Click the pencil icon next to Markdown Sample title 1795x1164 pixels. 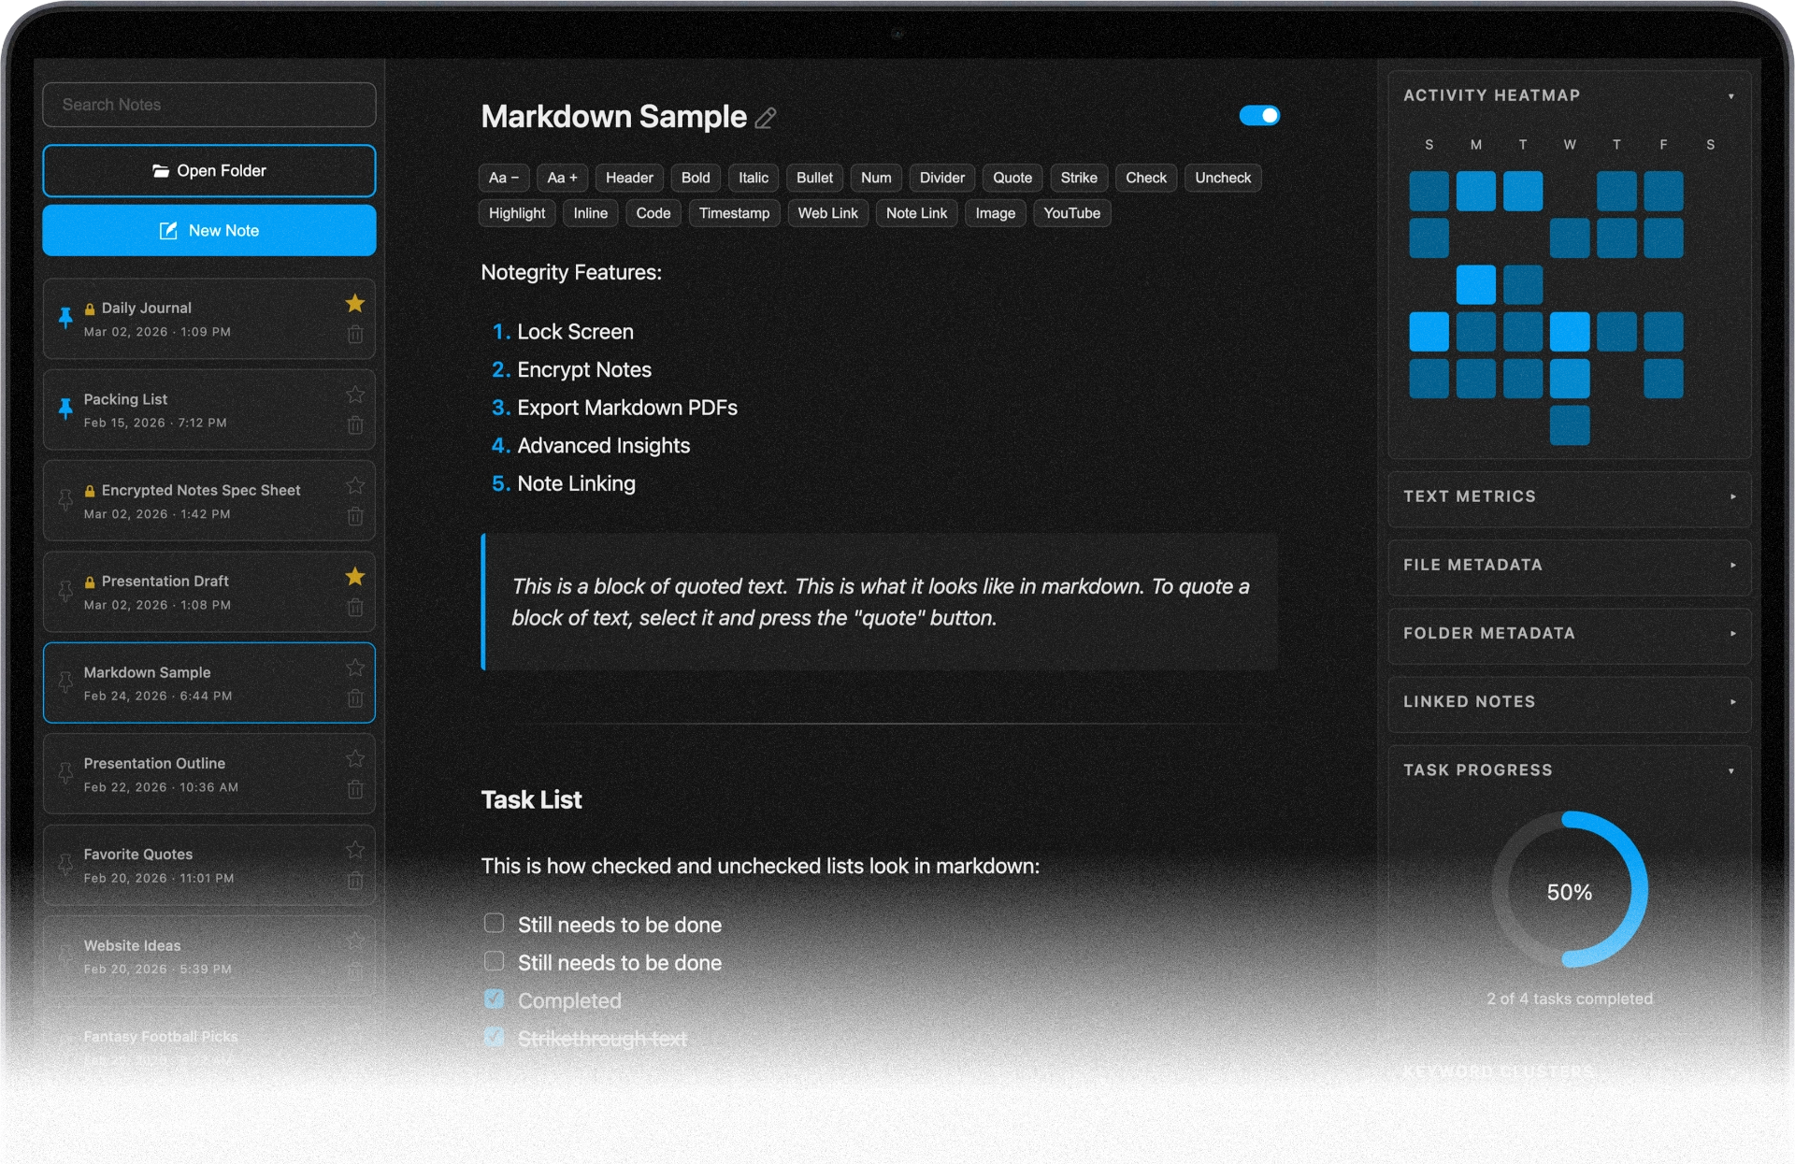[x=766, y=118]
